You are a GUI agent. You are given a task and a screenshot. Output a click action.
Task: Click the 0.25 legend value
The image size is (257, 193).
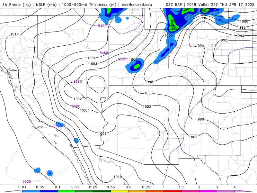[x=93, y=187]
